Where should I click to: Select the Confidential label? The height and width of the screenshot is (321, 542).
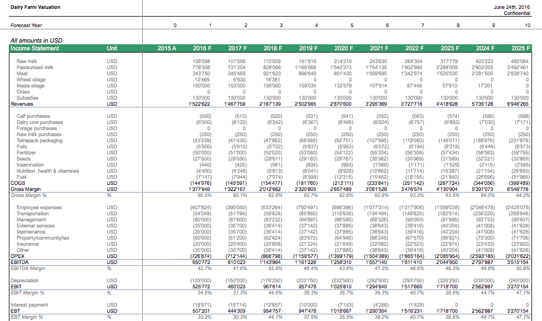[517, 13]
